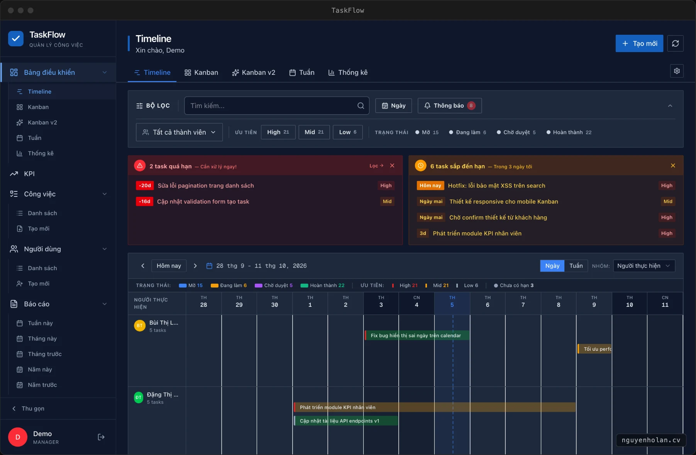Viewport: 696px width, 455px height.
Task: Click the orange clock deadline icon
Action: click(420, 166)
